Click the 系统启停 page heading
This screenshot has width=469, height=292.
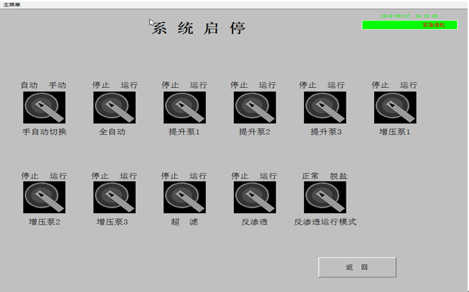tap(200, 29)
